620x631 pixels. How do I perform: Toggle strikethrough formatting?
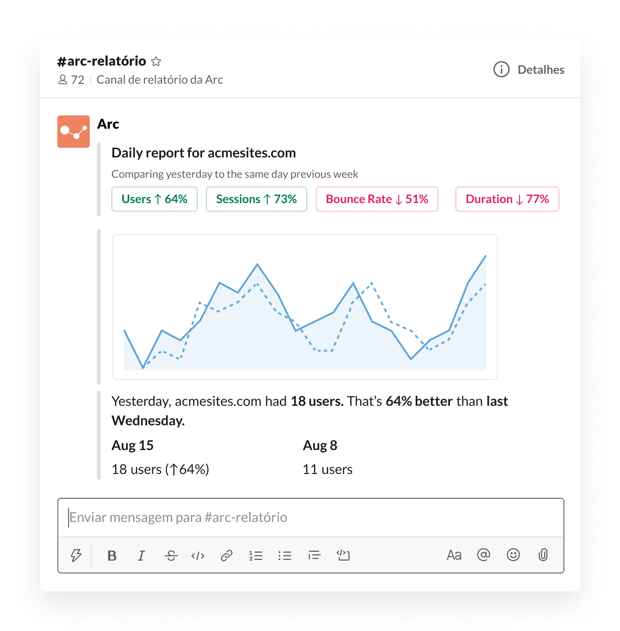[x=171, y=555]
